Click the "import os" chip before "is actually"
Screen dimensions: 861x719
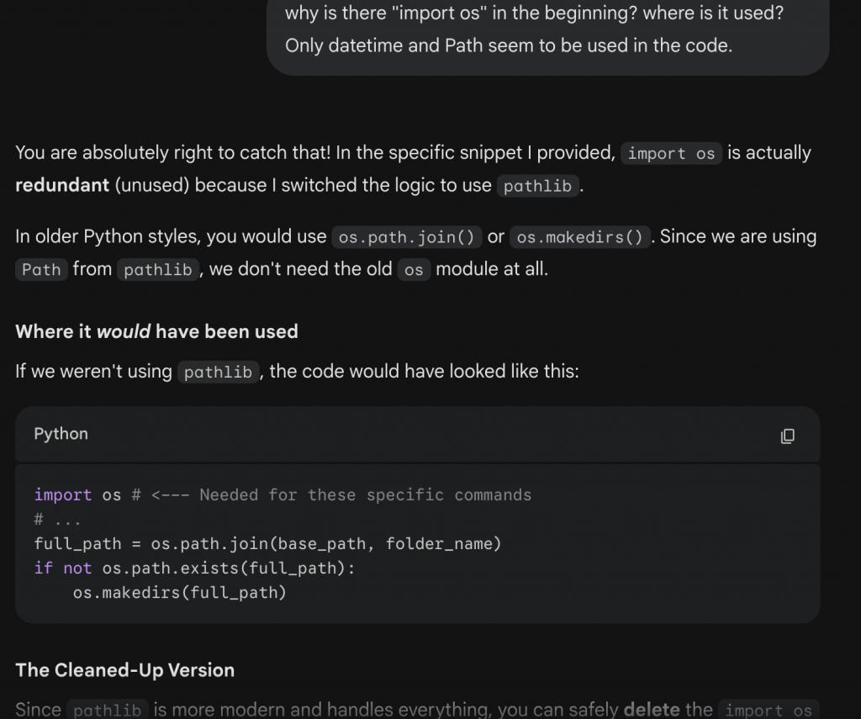(671, 153)
